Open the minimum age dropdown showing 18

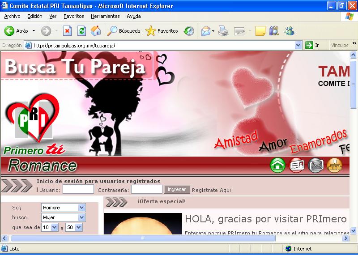coord(50,227)
